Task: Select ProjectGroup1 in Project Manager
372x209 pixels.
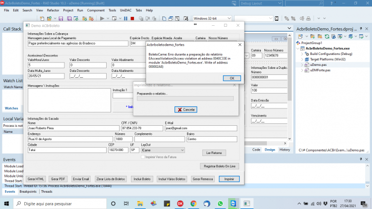Action: click(311, 43)
